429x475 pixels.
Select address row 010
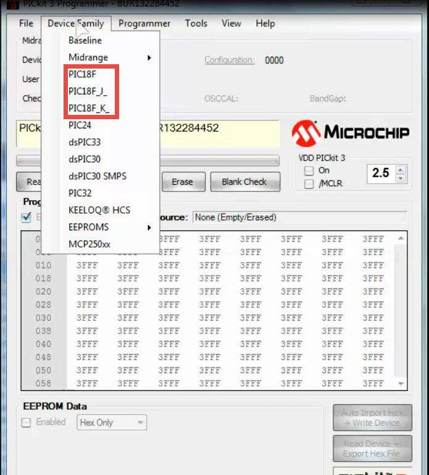click(43, 266)
